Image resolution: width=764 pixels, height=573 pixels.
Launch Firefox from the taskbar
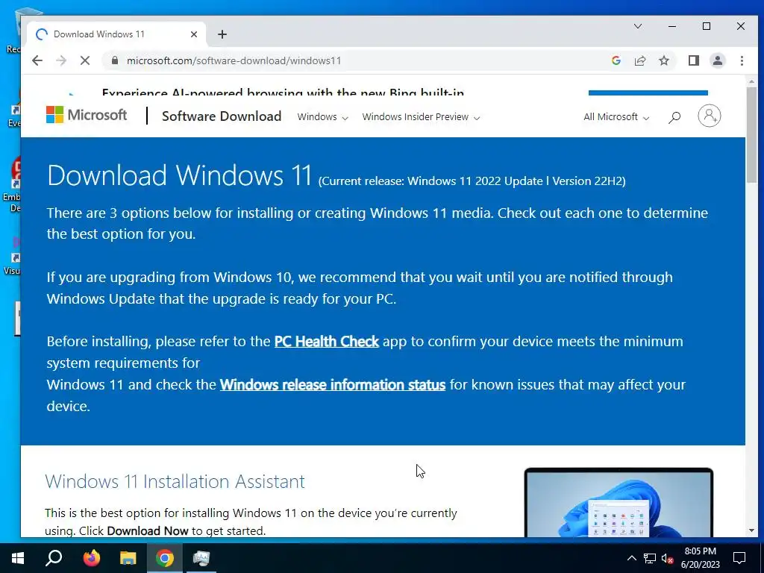tap(91, 558)
